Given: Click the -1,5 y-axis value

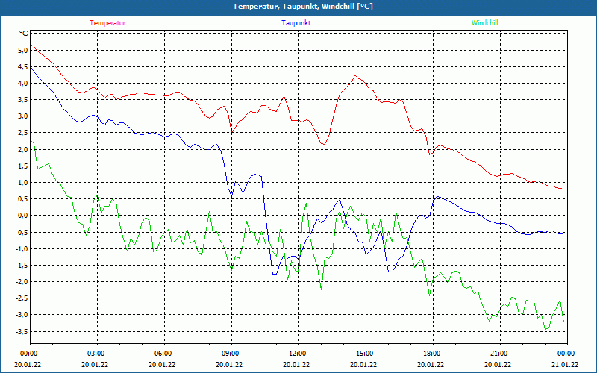Looking at the screenshot, I should pyautogui.click(x=22, y=265).
